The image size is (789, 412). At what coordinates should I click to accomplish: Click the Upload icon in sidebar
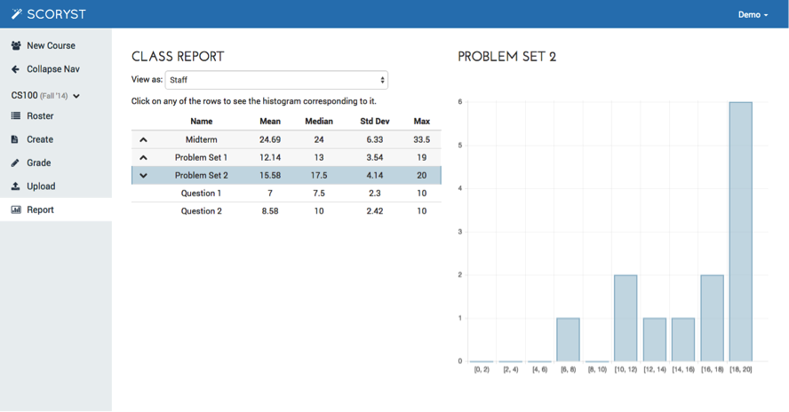click(x=15, y=186)
